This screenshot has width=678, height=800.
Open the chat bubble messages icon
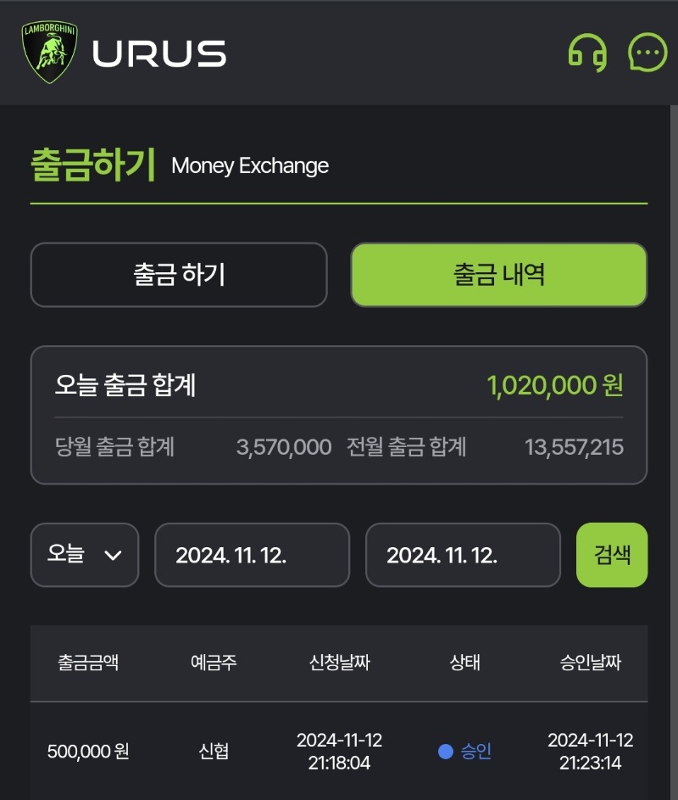point(647,53)
